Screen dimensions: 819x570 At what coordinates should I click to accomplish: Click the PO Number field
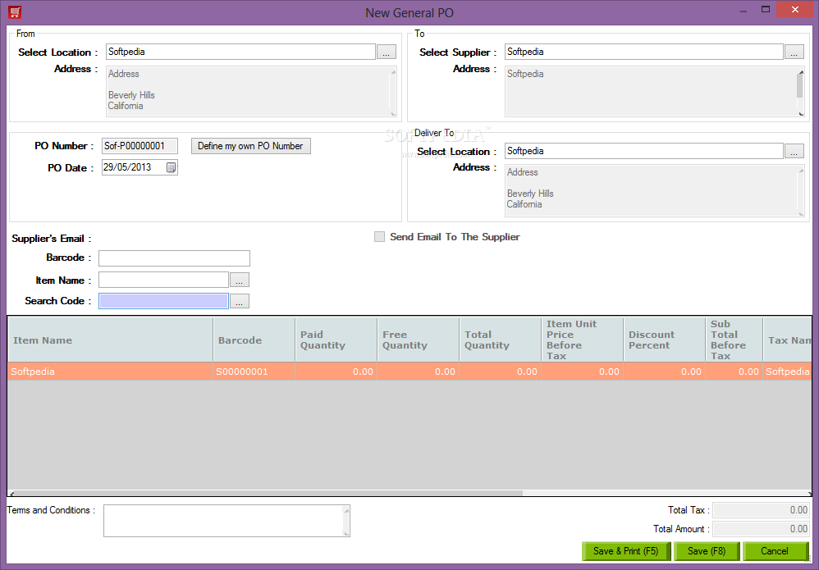pos(140,146)
